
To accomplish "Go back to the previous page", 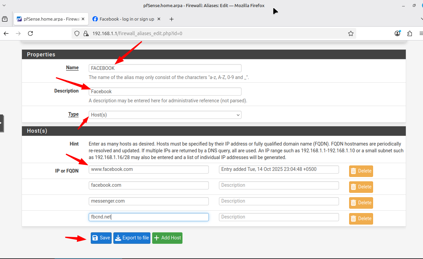I will point(6,33).
